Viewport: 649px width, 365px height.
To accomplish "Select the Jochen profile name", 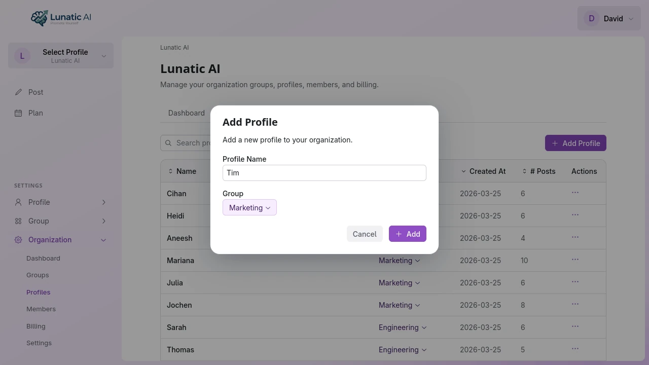I will coord(179,305).
